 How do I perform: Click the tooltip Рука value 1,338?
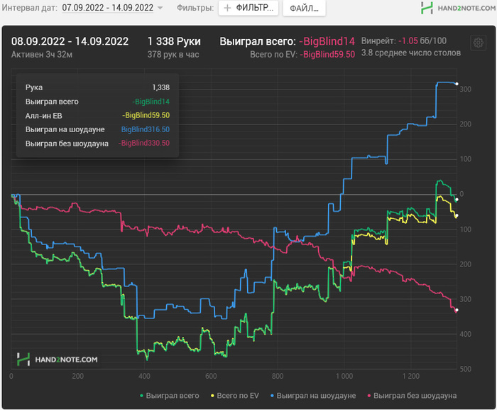161,87
